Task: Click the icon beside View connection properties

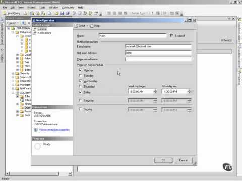Action: (x=36, y=130)
